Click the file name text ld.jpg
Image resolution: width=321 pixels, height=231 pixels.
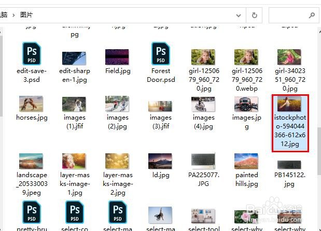pos(161,175)
